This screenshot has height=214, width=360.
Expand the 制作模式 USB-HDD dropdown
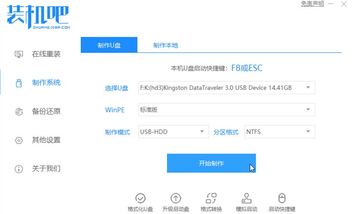click(173, 132)
